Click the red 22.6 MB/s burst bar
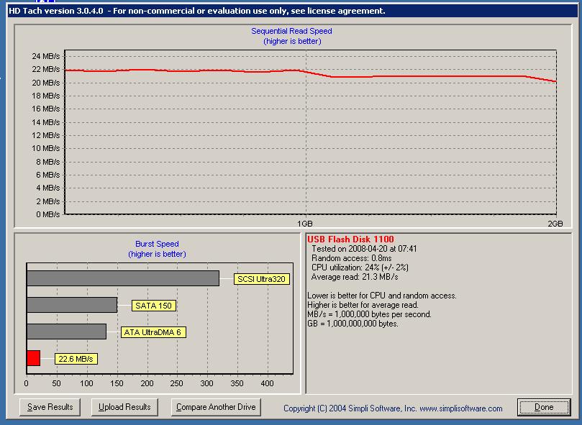The width and height of the screenshot is (582, 425). [33, 358]
